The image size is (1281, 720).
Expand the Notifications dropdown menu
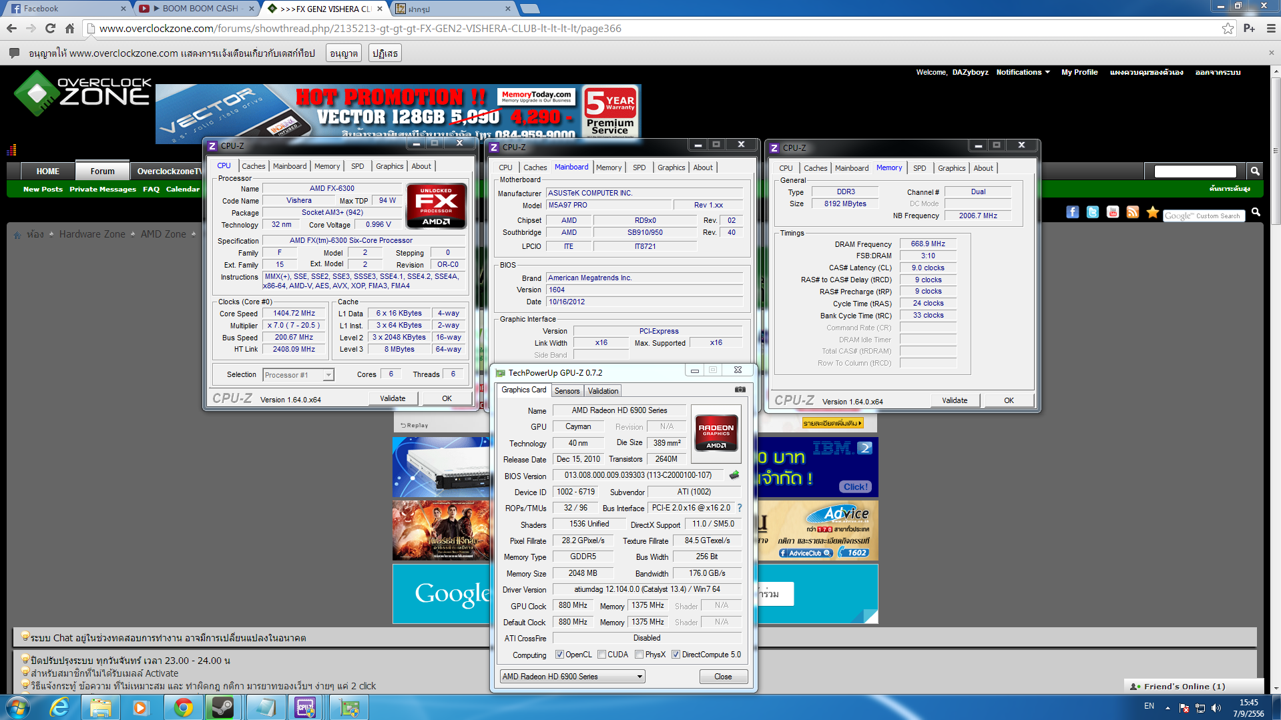click(1023, 72)
